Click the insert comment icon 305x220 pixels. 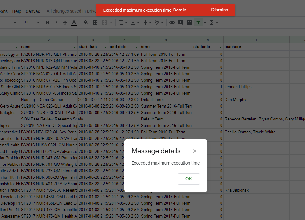click(181, 22)
